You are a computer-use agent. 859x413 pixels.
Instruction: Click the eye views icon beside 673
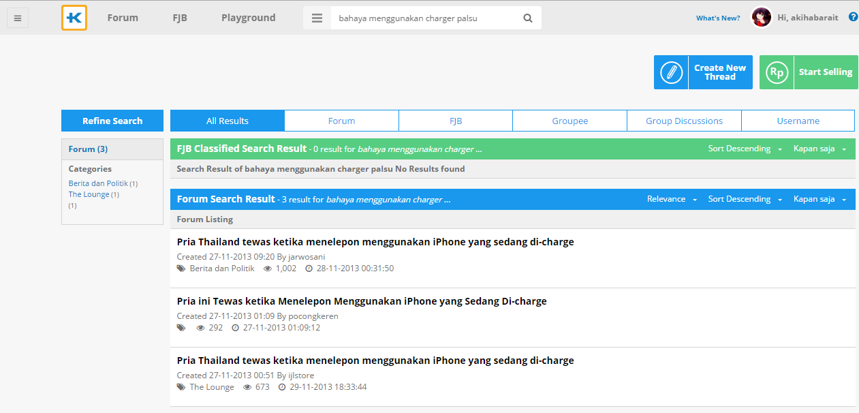248,387
